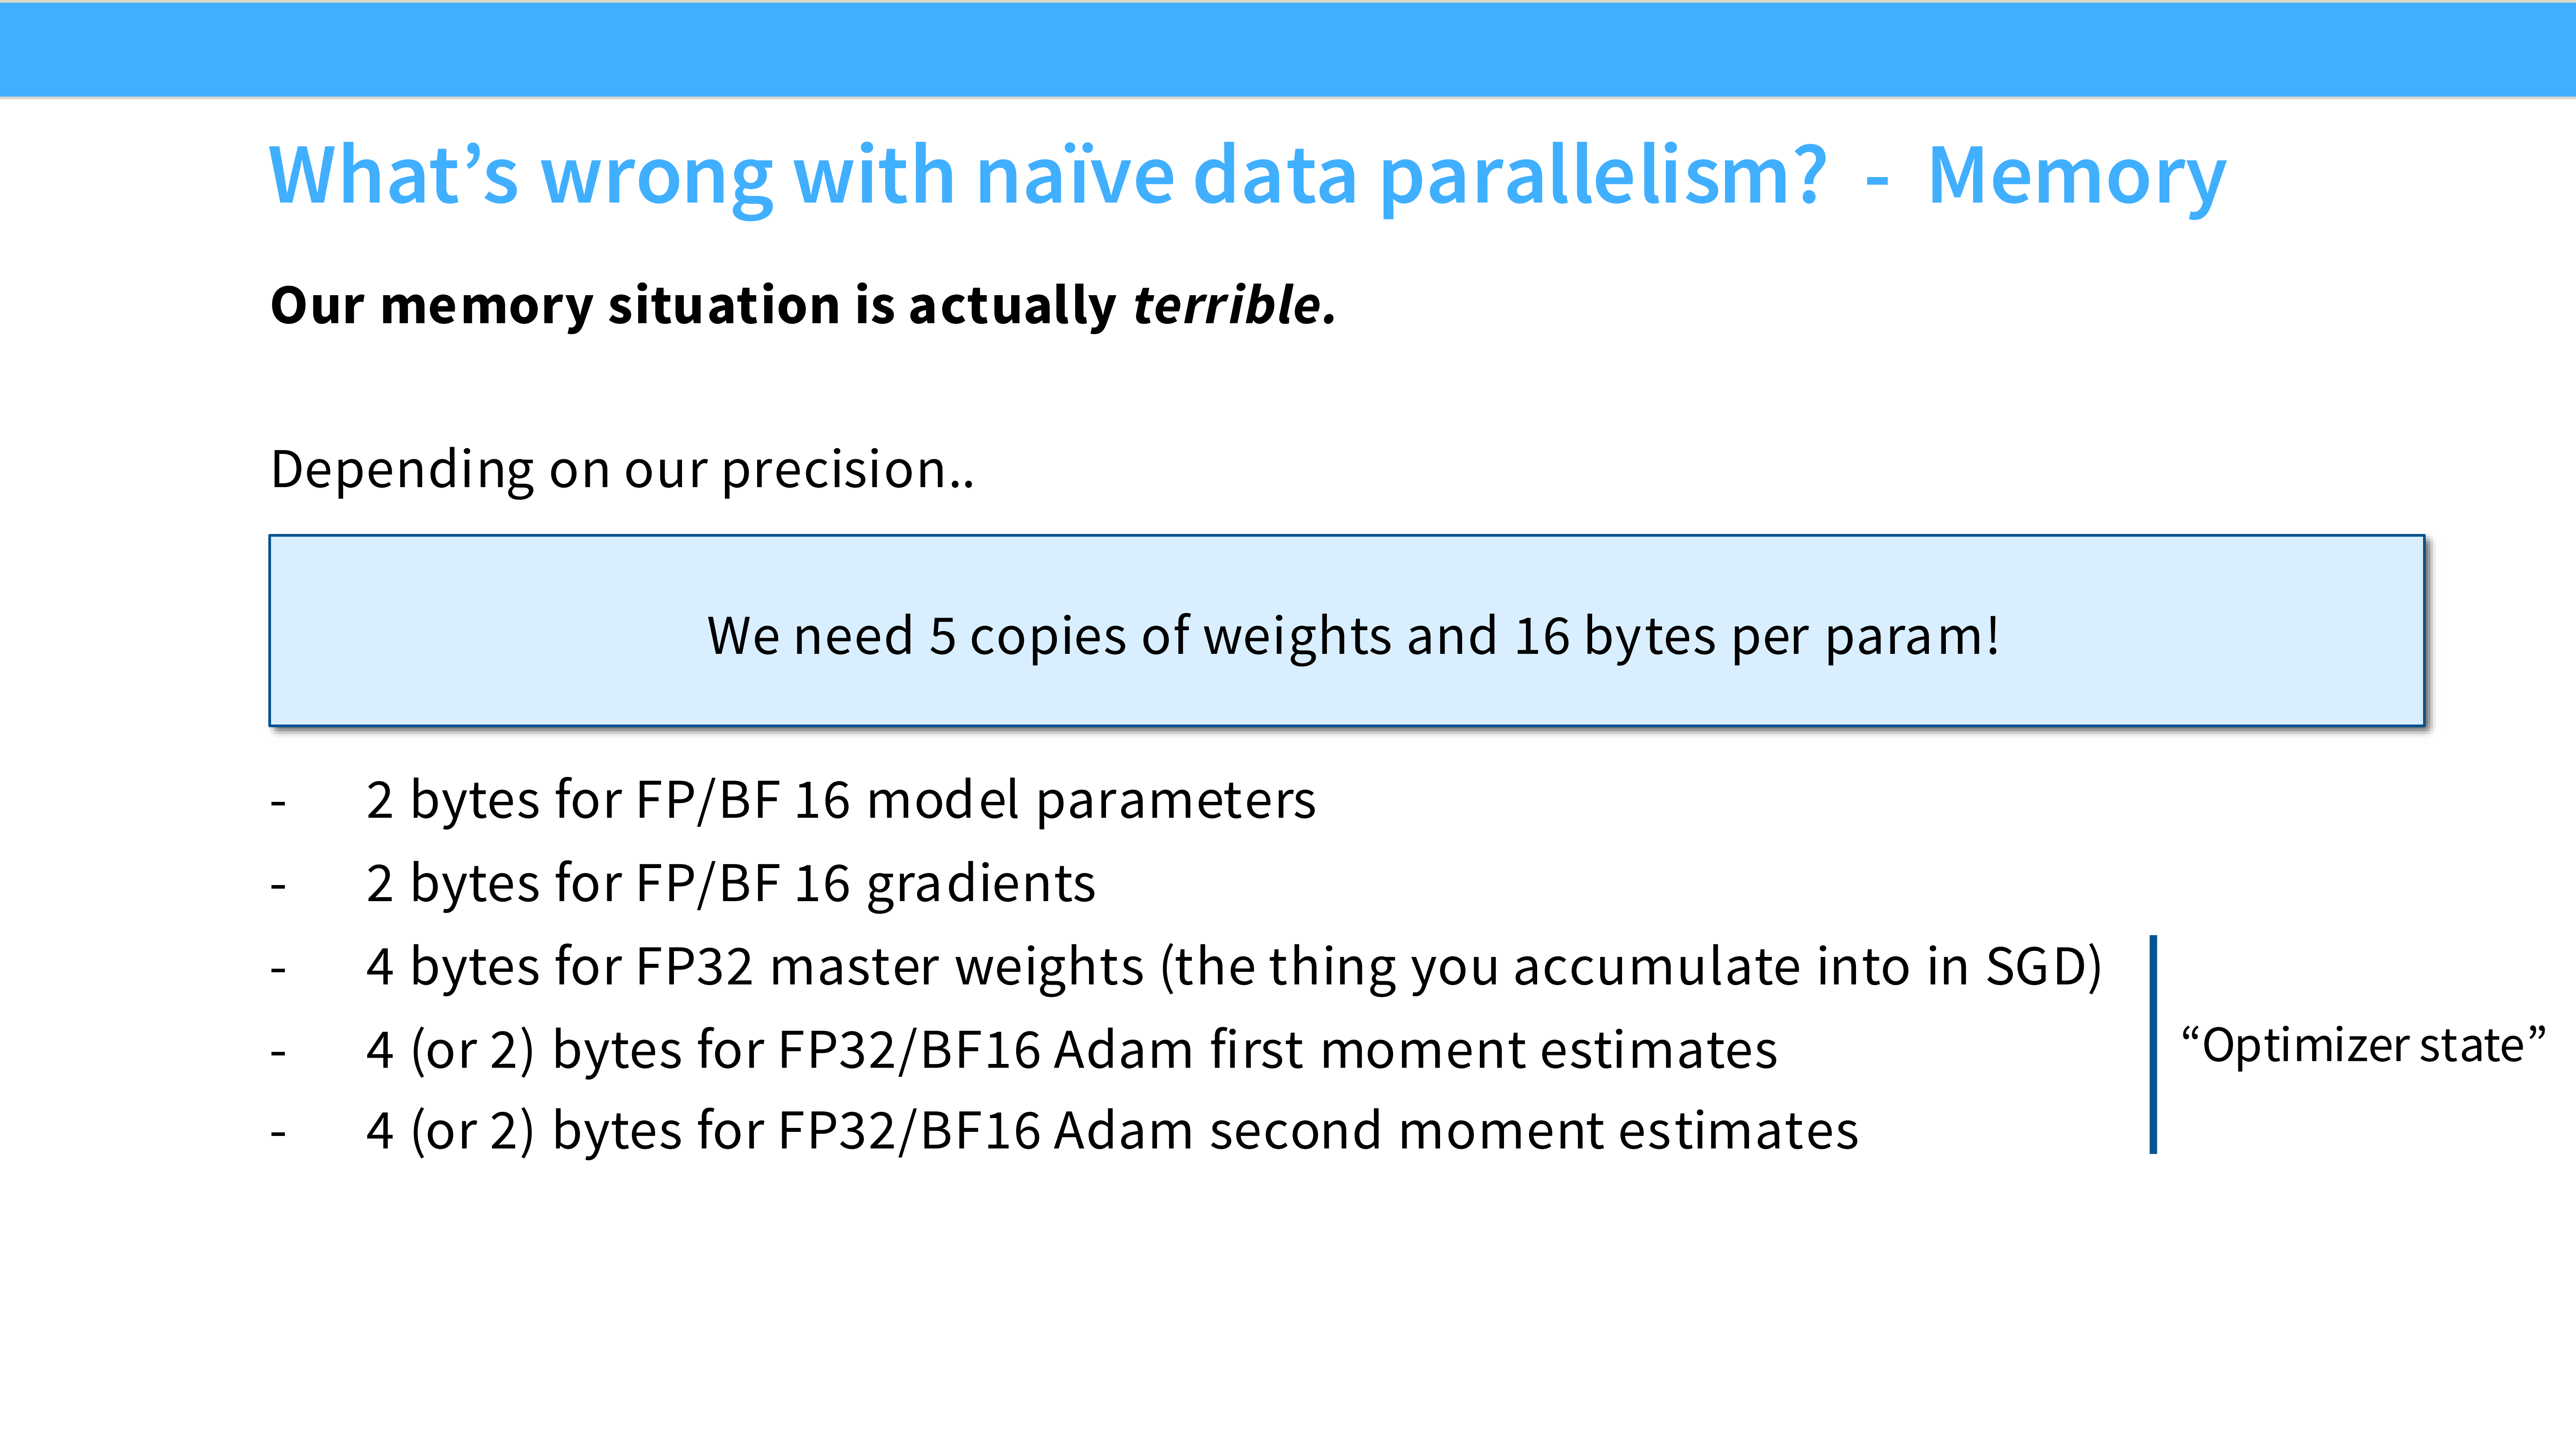
Task: Select the "model parameters" bullet line
Action: point(840,800)
